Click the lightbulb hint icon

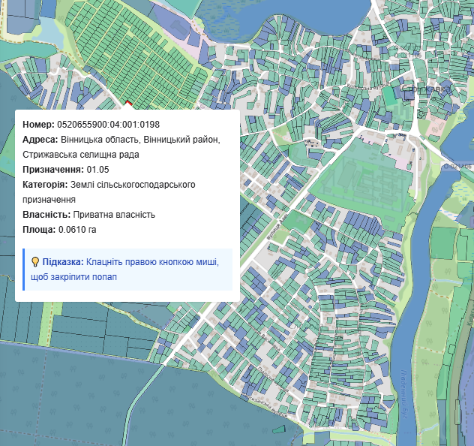tap(34, 262)
